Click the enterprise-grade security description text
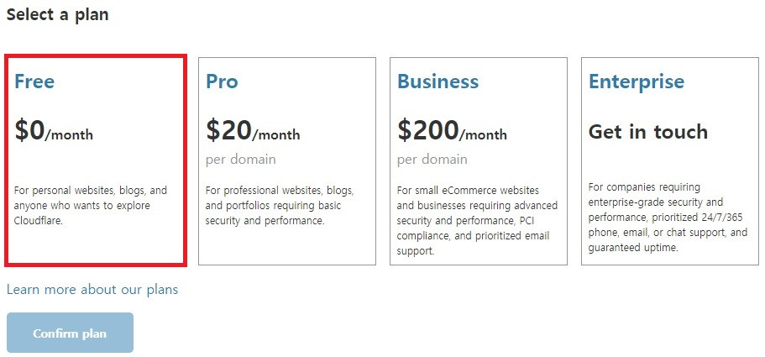The image size is (765, 357). [x=668, y=218]
